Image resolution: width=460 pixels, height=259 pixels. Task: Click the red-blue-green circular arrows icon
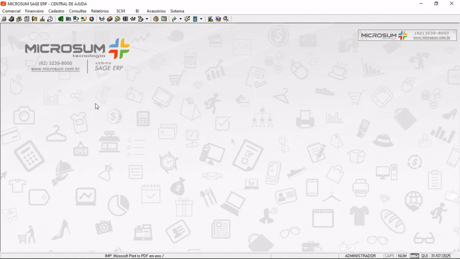[92, 19]
